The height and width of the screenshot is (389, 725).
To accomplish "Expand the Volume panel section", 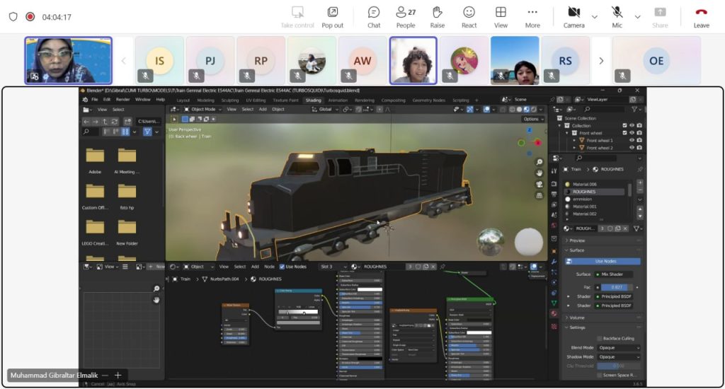I will [x=578, y=318].
